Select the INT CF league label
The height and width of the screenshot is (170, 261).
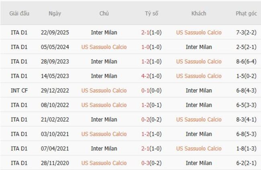pos(19,90)
